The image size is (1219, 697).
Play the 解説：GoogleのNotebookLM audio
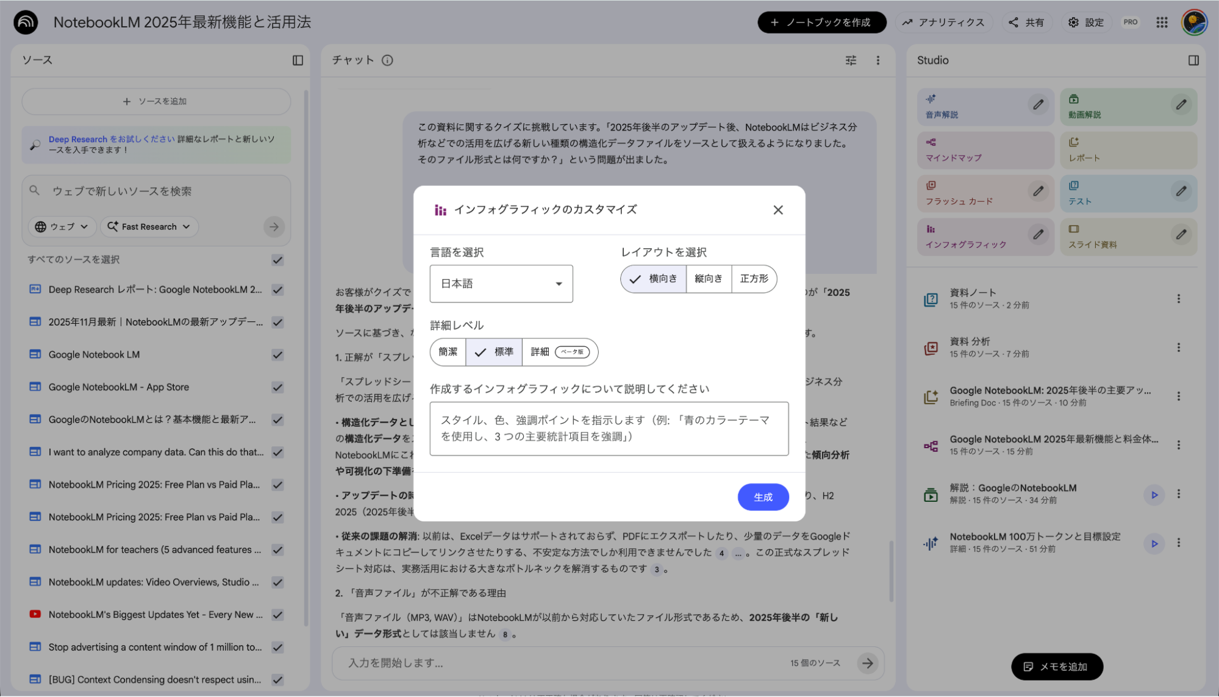[1154, 495]
